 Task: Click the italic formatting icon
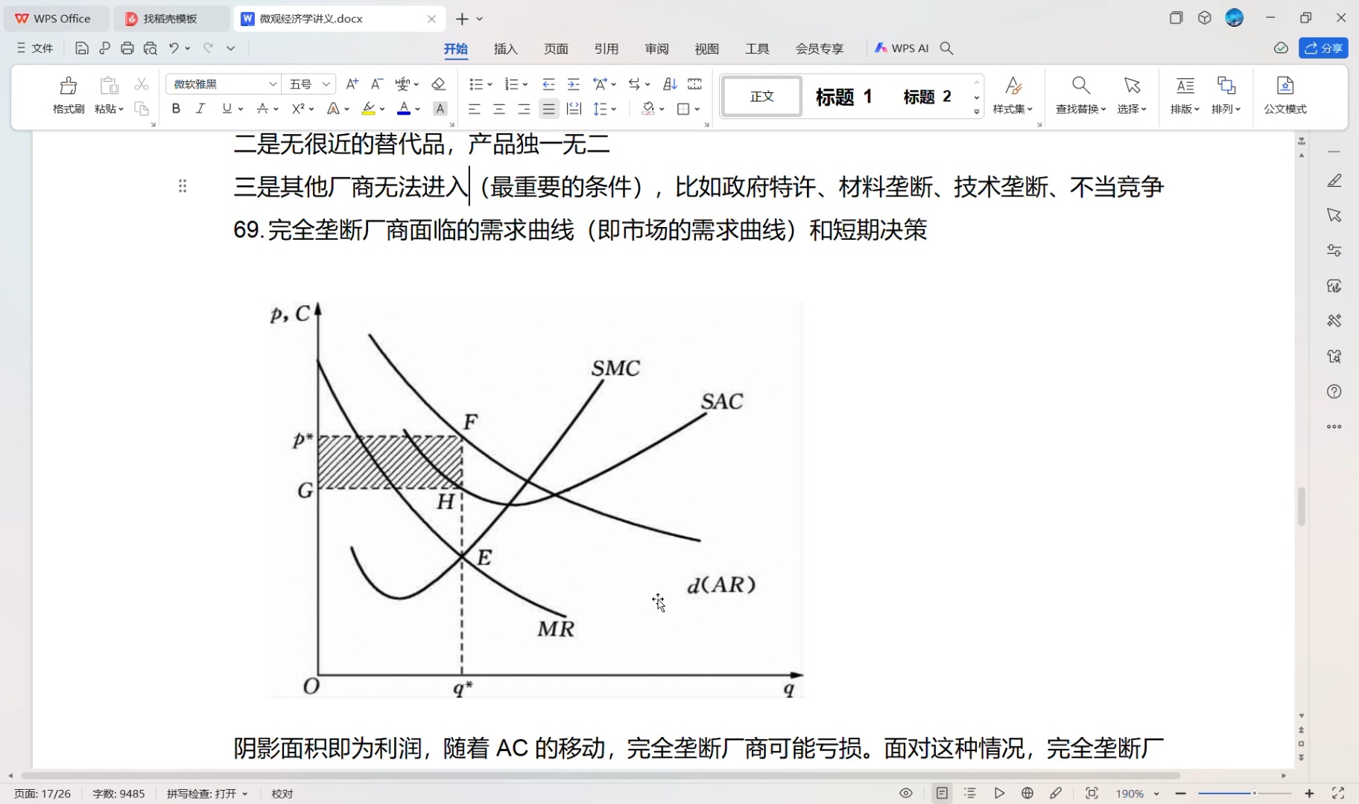200,109
